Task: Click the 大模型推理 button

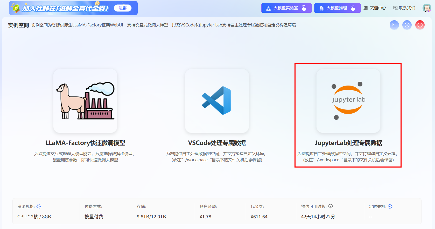Action: [337, 8]
